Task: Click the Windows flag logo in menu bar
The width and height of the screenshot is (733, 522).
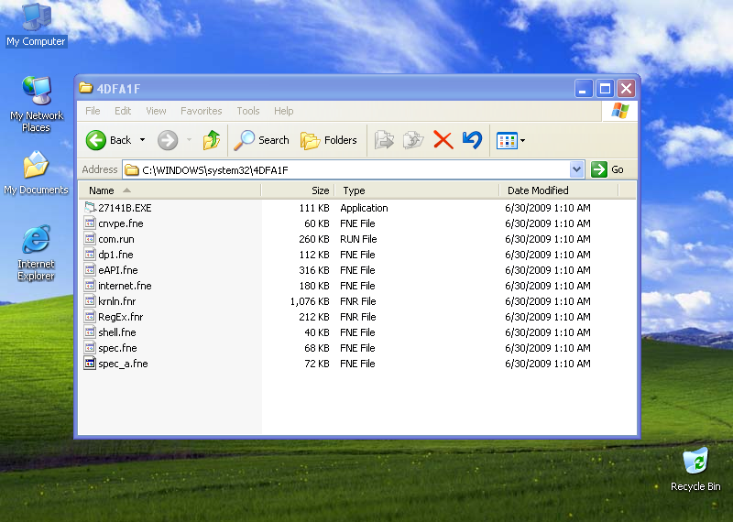Action: [x=620, y=111]
